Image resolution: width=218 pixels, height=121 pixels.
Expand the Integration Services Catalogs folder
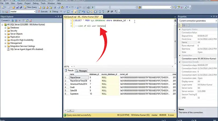[5, 46]
